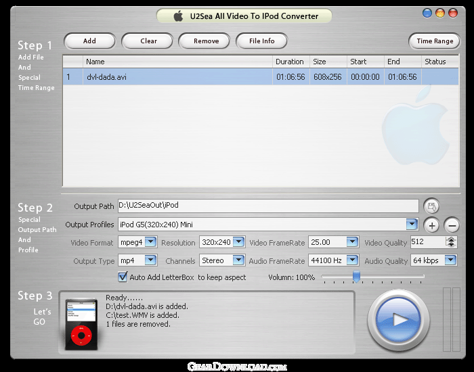The height and width of the screenshot is (372, 474).
Task: Add a new output profile with plus
Action: [x=432, y=225]
